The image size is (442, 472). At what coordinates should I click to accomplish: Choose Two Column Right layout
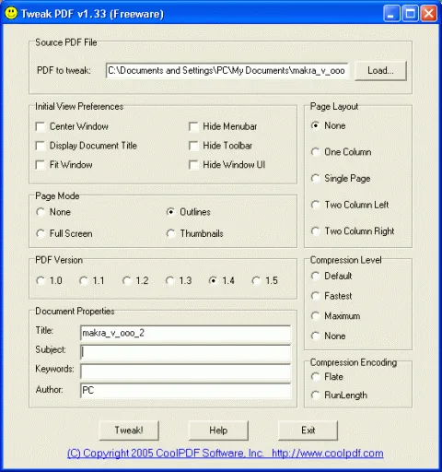coord(315,231)
